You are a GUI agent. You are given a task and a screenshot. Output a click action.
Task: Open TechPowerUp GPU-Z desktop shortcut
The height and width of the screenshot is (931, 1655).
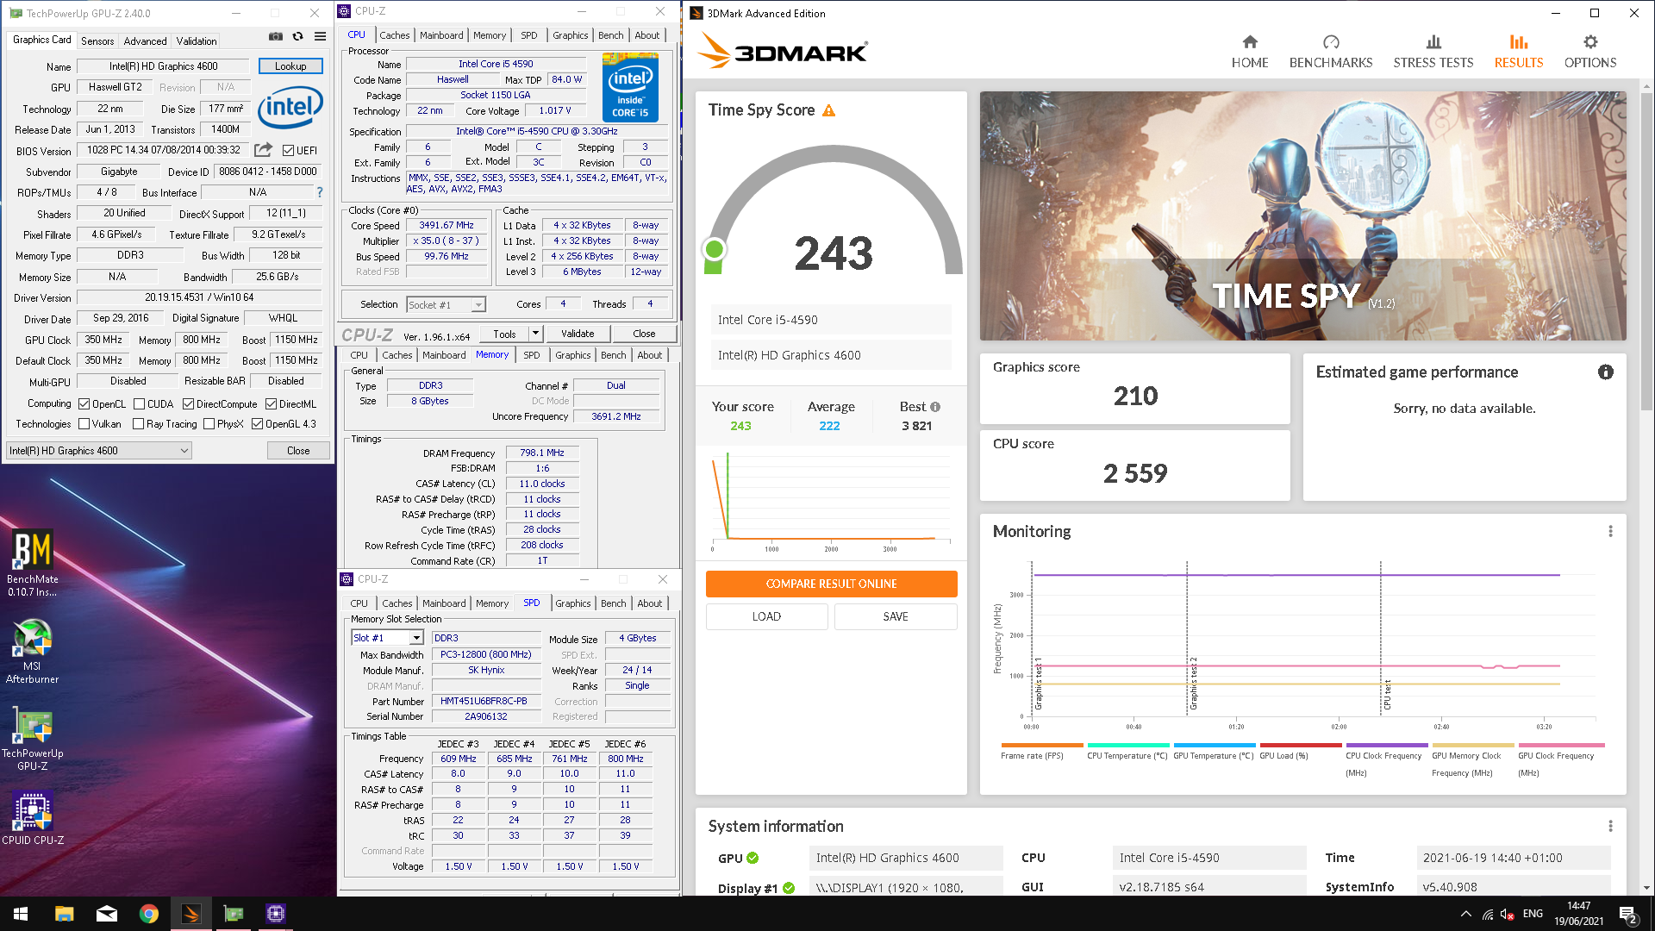[x=33, y=740]
